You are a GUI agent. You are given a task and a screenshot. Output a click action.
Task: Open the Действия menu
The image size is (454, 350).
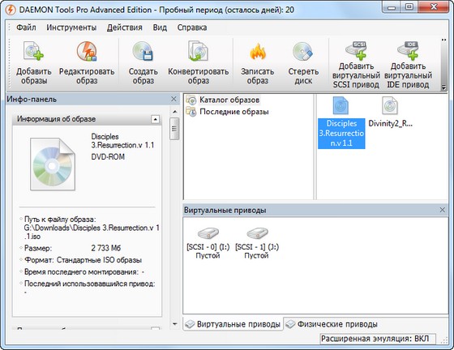(x=125, y=28)
